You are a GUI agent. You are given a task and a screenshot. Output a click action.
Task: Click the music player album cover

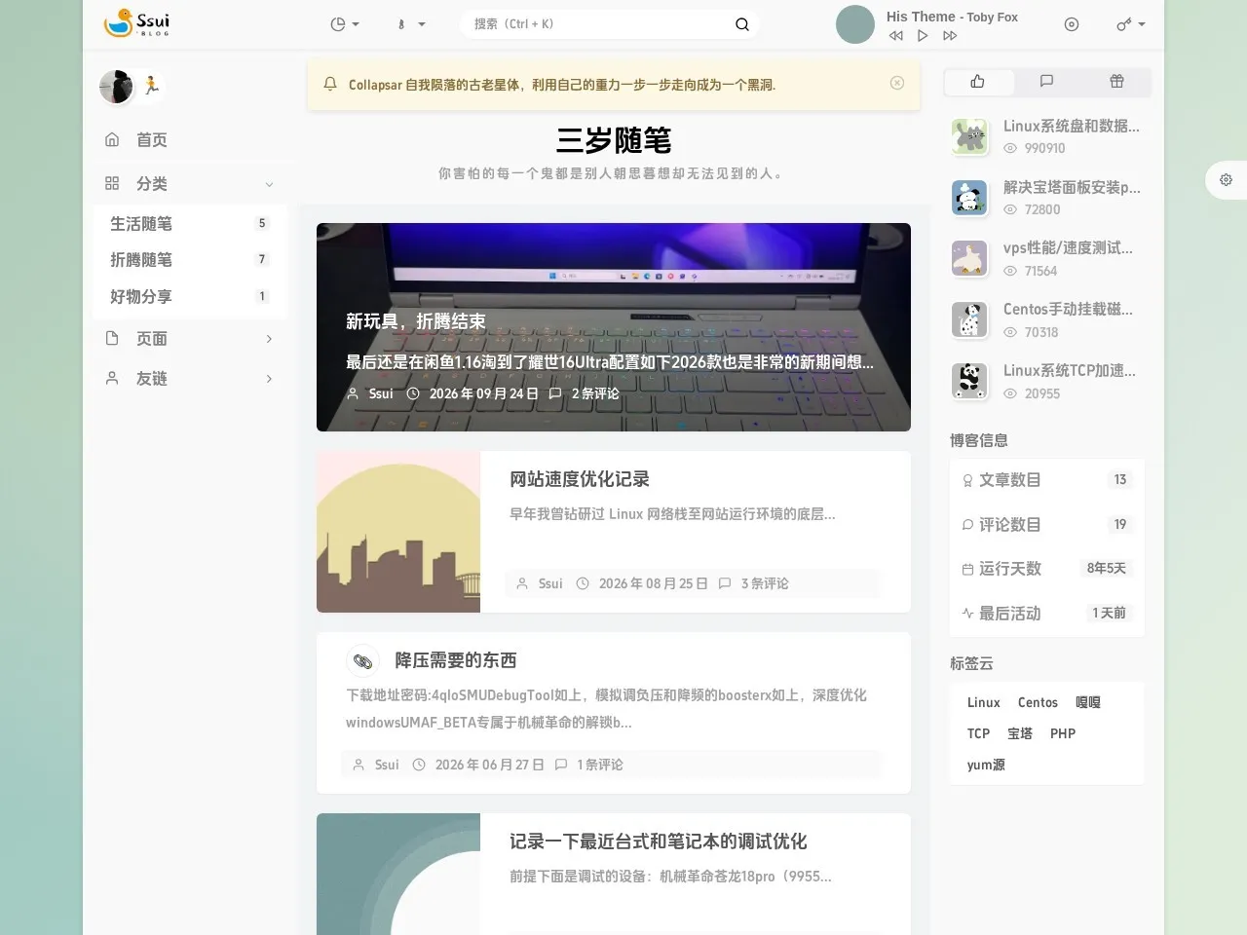(x=855, y=24)
